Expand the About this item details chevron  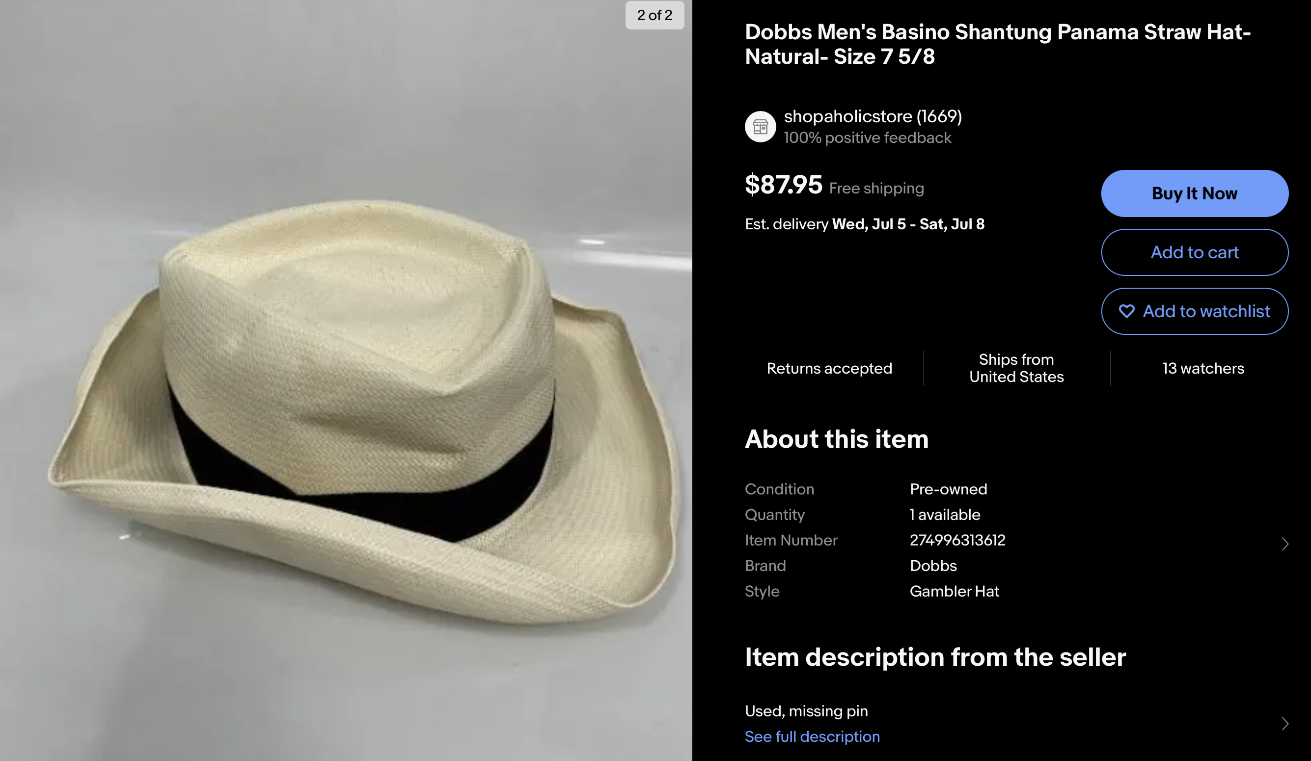1285,544
